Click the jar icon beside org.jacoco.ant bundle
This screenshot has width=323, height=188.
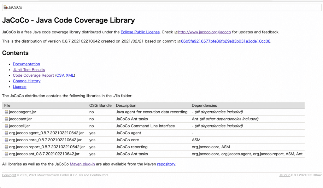click(x=6, y=154)
